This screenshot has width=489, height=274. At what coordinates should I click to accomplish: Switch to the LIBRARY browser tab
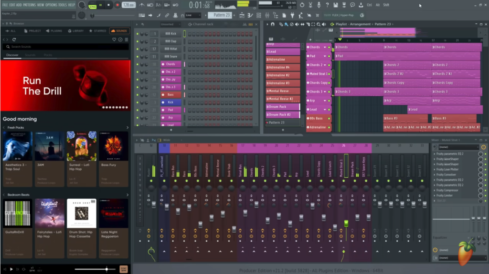click(76, 31)
